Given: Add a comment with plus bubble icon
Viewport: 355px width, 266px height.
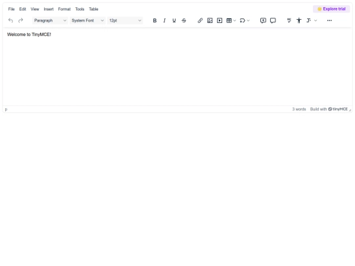Looking at the screenshot, I should (x=263, y=20).
